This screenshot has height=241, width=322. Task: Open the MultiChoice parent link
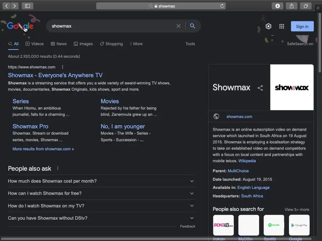pyautogui.click(x=238, y=171)
